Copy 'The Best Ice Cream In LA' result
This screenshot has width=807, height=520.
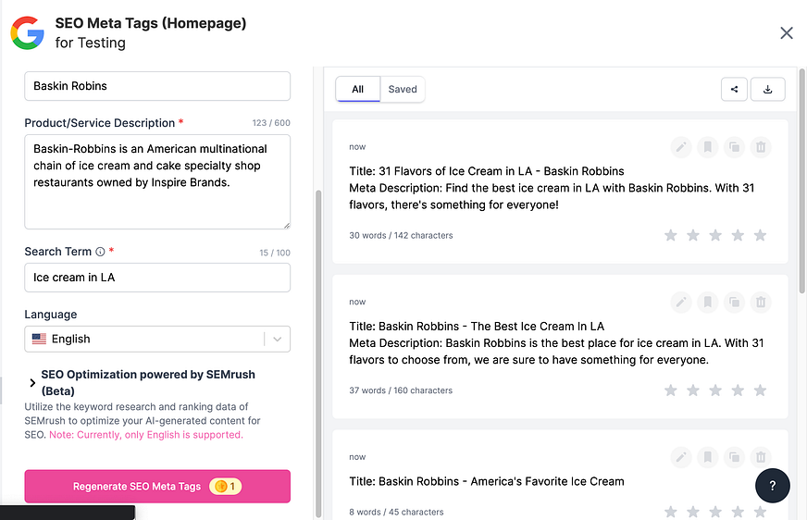point(733,302)
